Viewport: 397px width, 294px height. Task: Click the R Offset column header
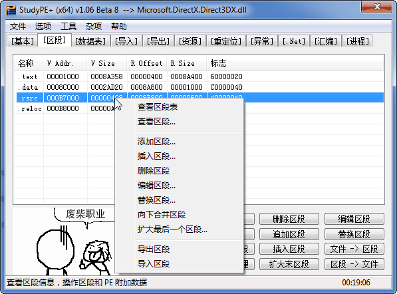pos(146,63)
